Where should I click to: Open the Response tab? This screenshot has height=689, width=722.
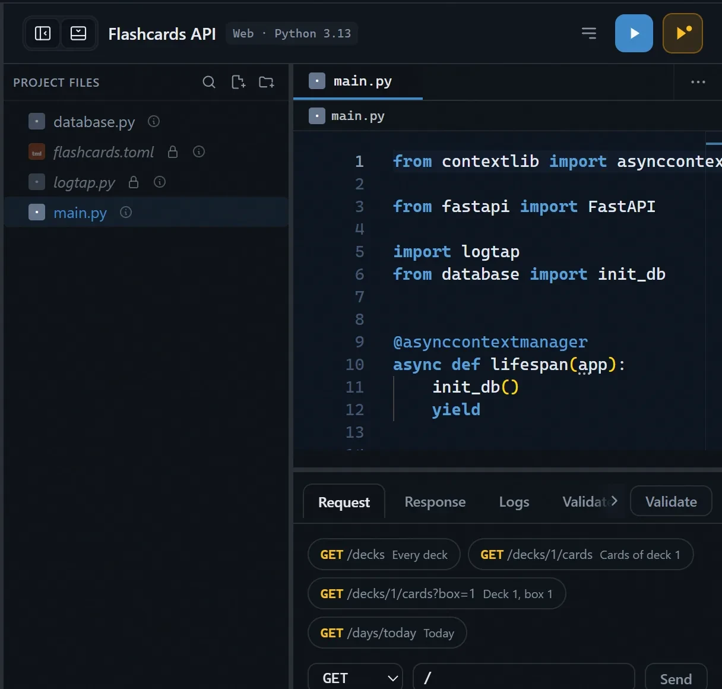point(435,502)
